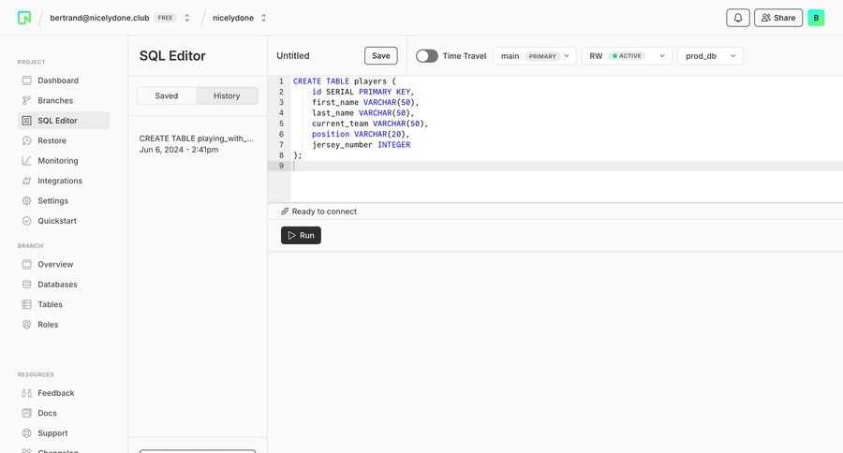Open the Support link
Viewport: 843px width, 453px height.
[64, 433]
